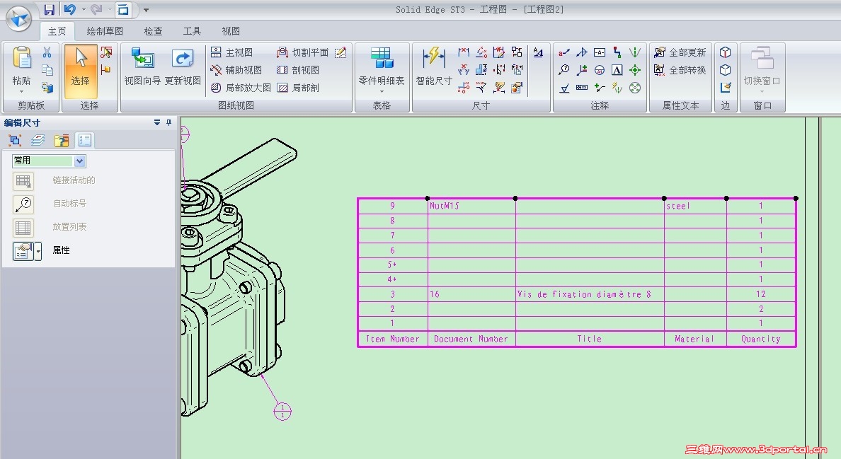Toggle the pin on the 编辑尺寸 panel
The width and height of the screenshot is (841, 459).
tap(169, 122)
